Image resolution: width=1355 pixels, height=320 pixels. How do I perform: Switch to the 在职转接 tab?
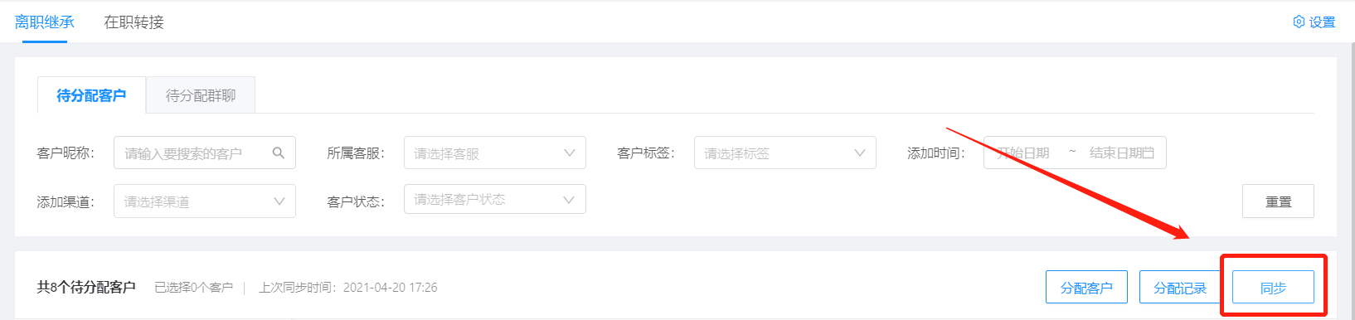pyautogui.click(x=134, y=22)
